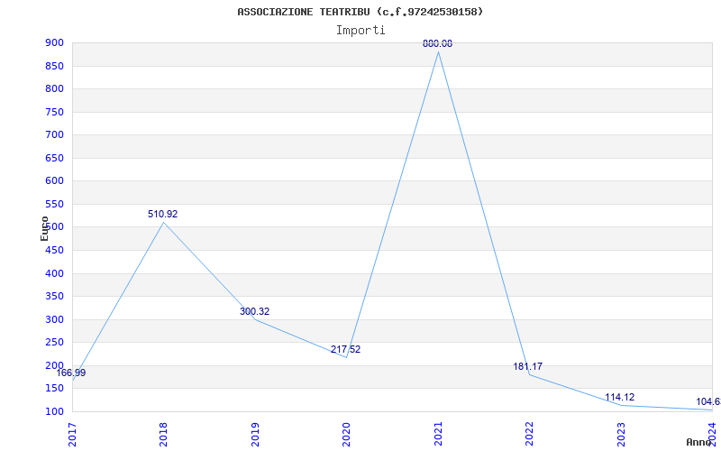The height and width of the screenshot is (451, 721).
Task: Select the 114.12 data label for 2023
Action: 619,397
